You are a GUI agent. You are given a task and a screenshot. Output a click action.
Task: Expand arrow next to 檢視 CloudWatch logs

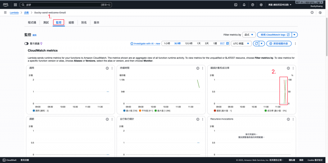(x=295, y=34)
